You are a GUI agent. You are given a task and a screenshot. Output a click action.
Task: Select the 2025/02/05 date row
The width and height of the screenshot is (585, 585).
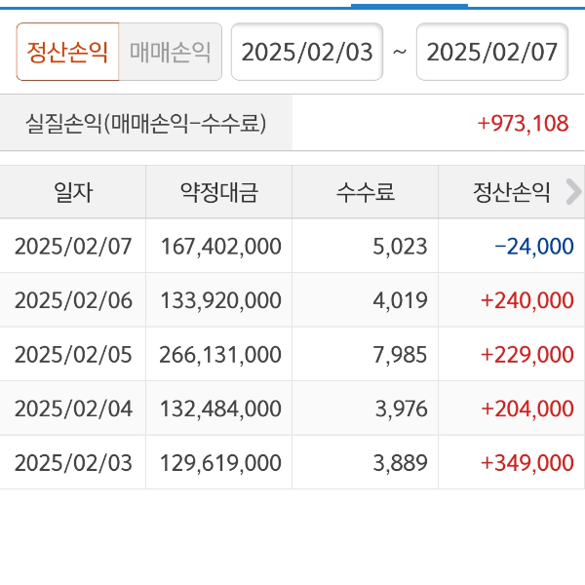click(73, 354)
